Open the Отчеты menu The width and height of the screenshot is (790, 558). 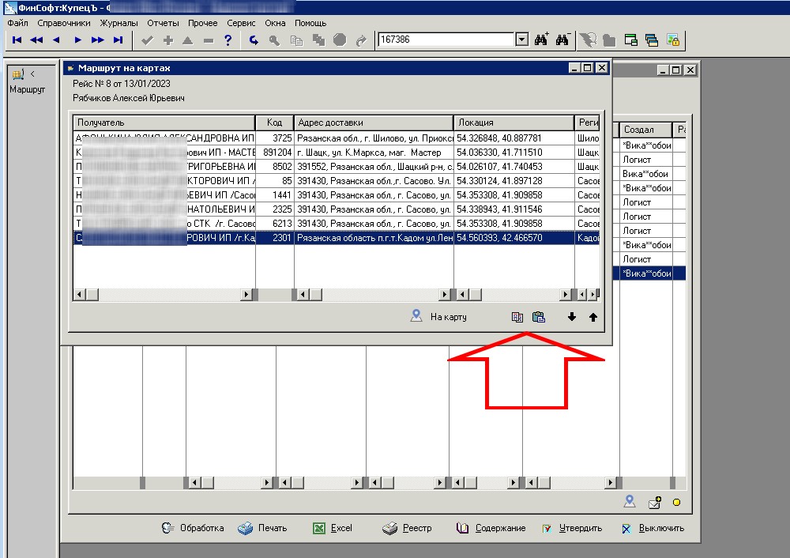(163, 23)
